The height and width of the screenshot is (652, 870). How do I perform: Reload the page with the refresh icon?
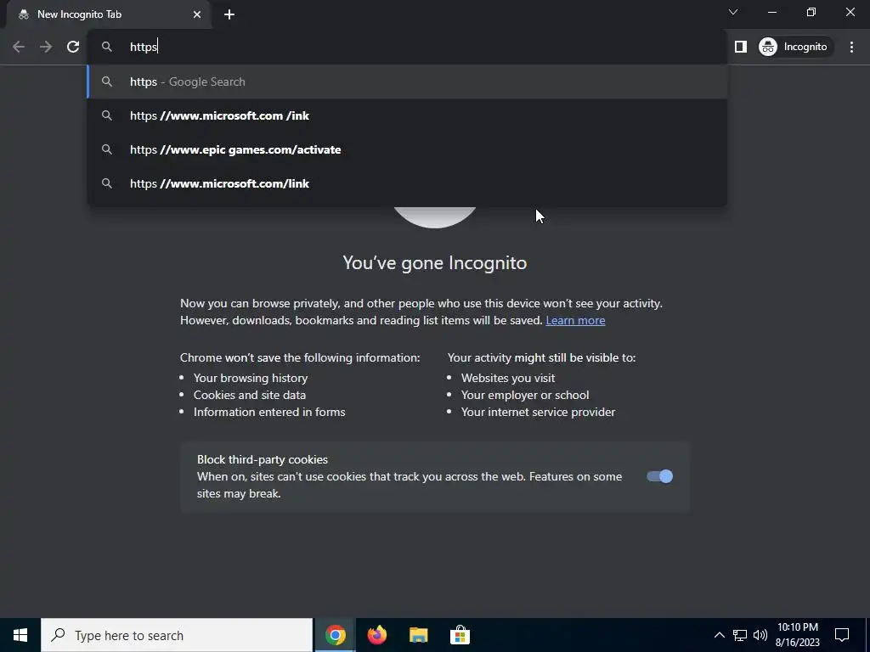pyautogui.click(x=73, y=47)
